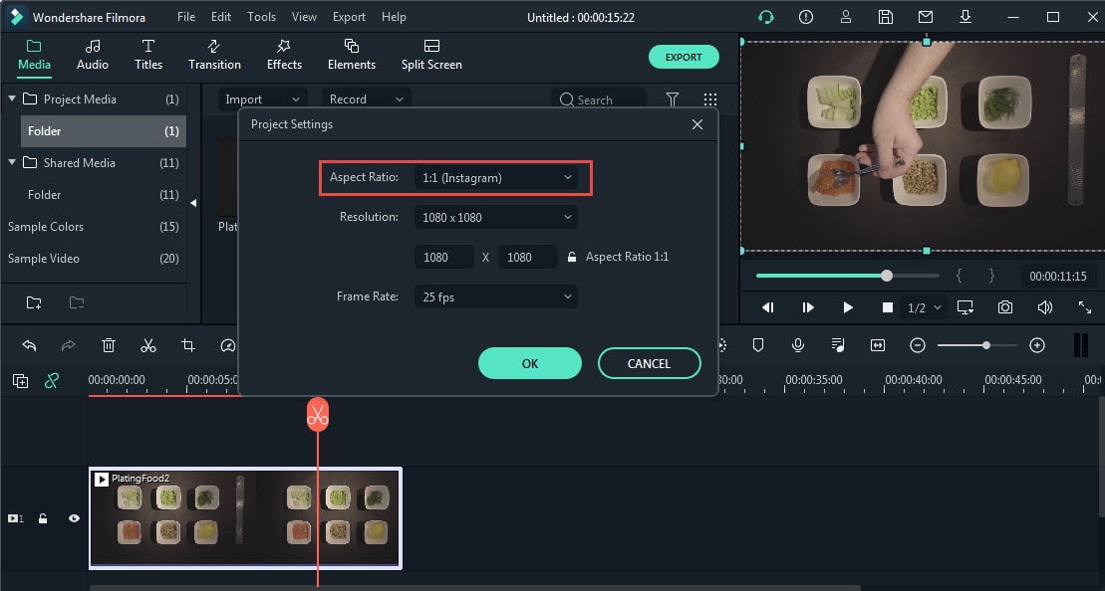Click the resolution width field 1080
This screenshot has width=1105, height=591.
click(x=444, y=257)
